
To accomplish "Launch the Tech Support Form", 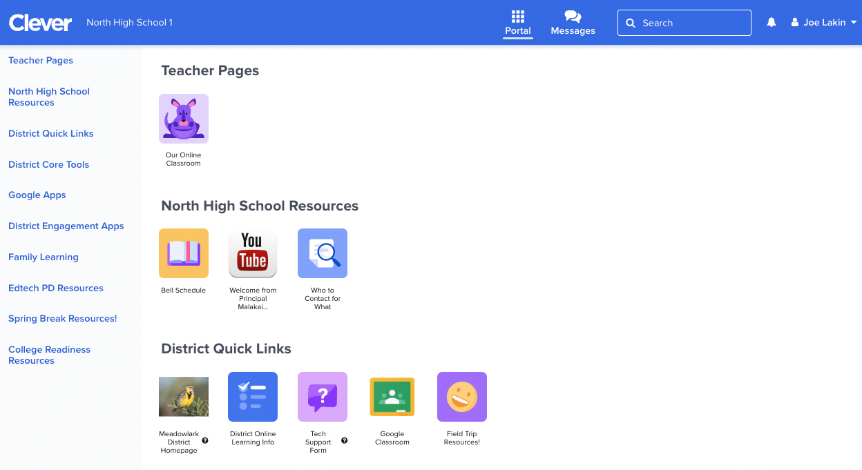I will 322,396.
